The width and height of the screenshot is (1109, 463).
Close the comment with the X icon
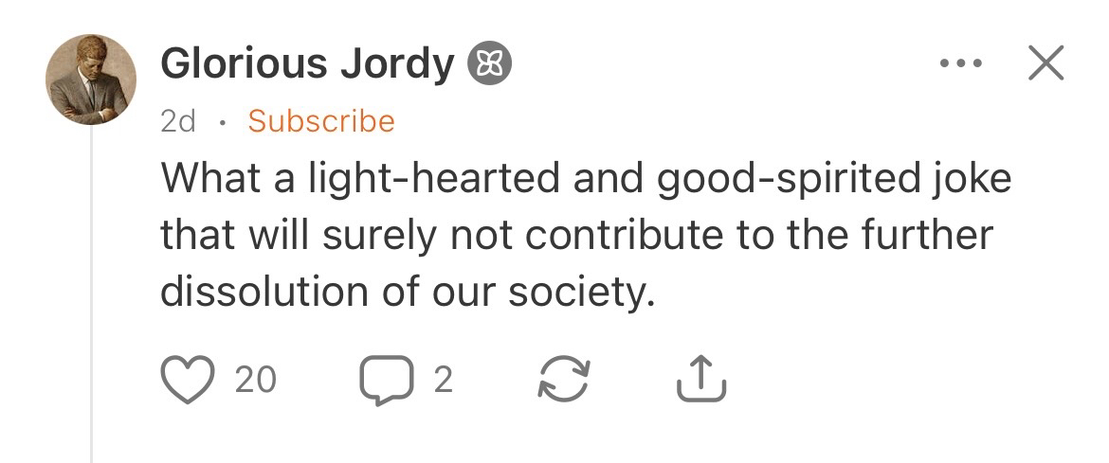pyautogui.click(x=1045, y=64)
